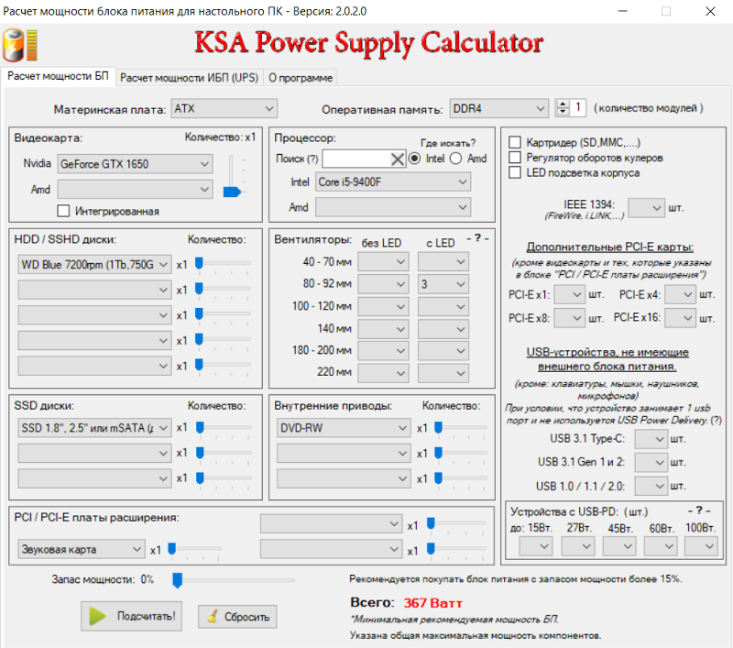Open the PCI-E x1 count dropdown

click(569, 294)
